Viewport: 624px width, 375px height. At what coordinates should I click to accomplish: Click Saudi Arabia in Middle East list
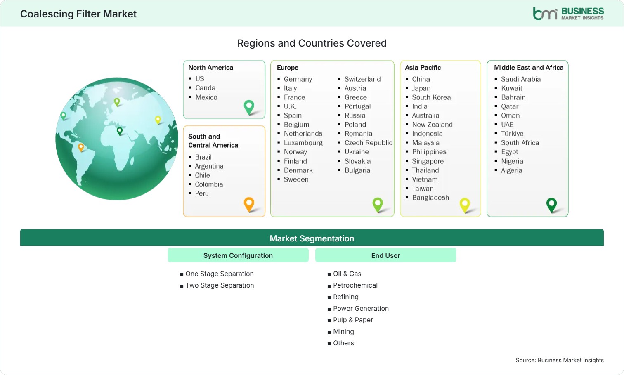coord(521,79)
